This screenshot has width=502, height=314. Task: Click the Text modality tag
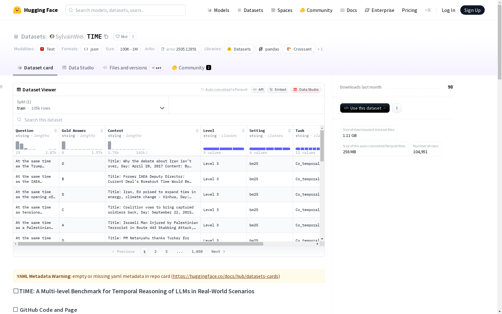point(47,49)
